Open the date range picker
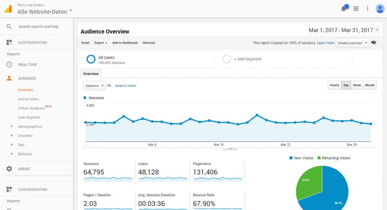Screen dimensions: 387x210 (343, 30)
